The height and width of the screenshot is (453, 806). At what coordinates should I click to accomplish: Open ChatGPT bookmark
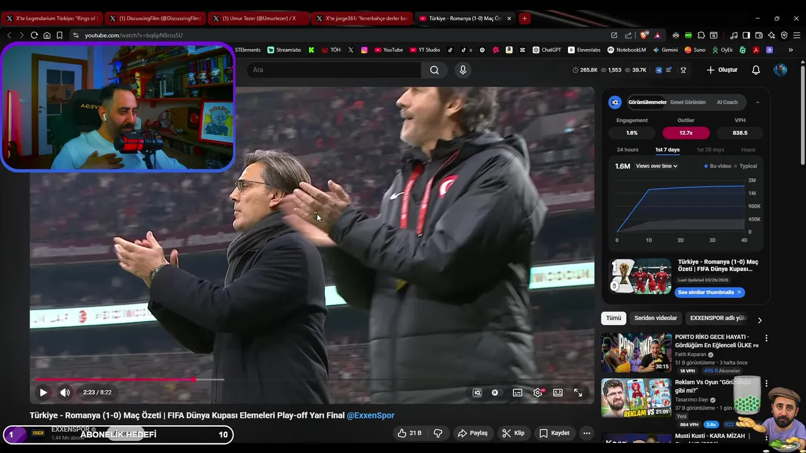pos(547,50)
